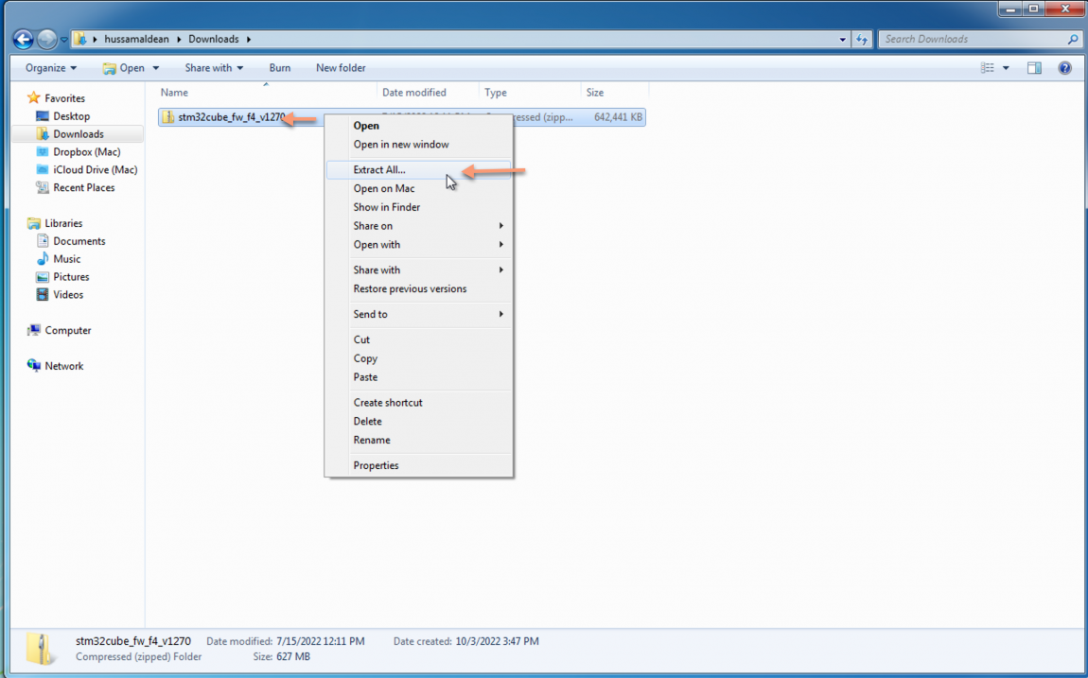Click the Name column header
Image resolution: width=1088 pixels, height=678 pixels.
174,92
